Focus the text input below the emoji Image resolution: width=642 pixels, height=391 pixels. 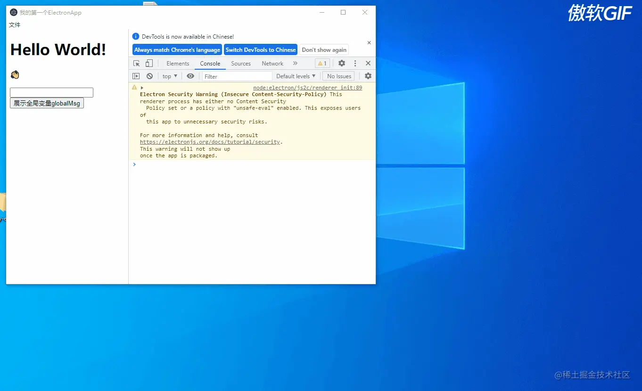[51, 93]
